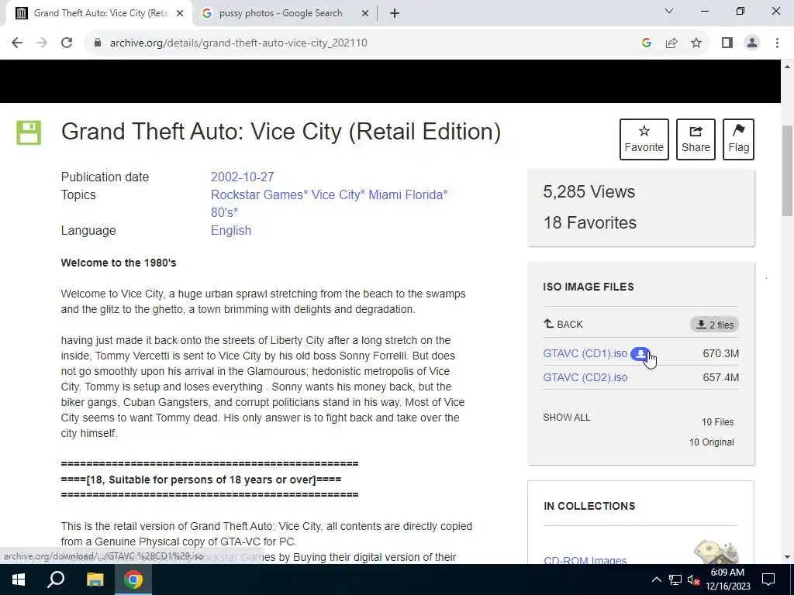Select the Grand Theft Auto: Vice City tab
The height and width of the screenshot is (595, 794).
point(100,13)
